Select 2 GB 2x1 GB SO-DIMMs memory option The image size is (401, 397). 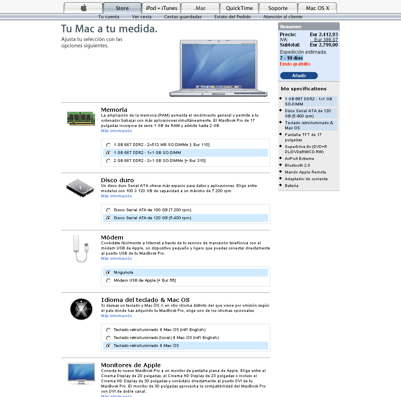tap(109, 161)
